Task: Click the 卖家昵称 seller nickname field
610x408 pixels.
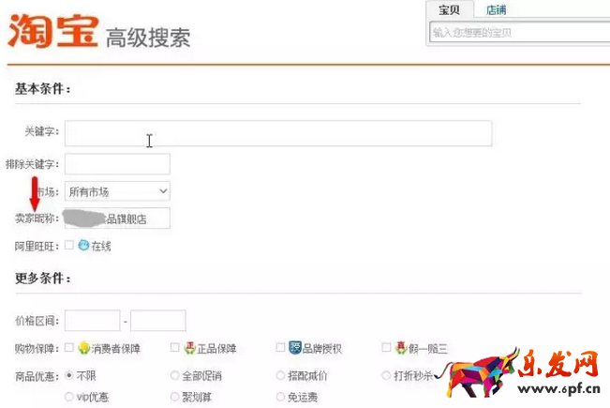Action: [x=117, y=219]
